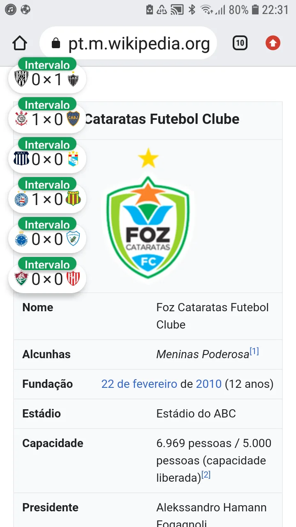Tap the cast icon in status bar
The image size is (296, 527).
point(177,9)
